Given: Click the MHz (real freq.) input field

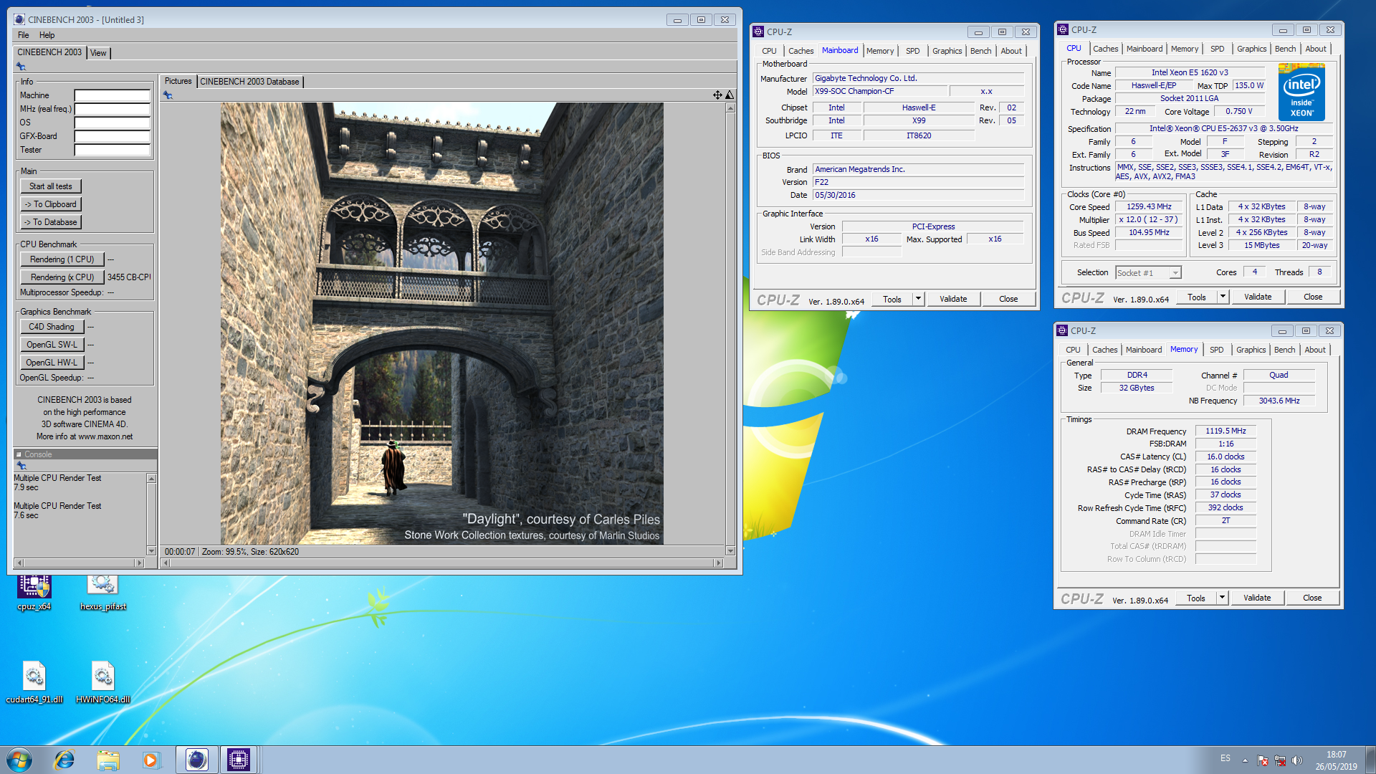Looking at the screenshot, I should click(112, 109).
